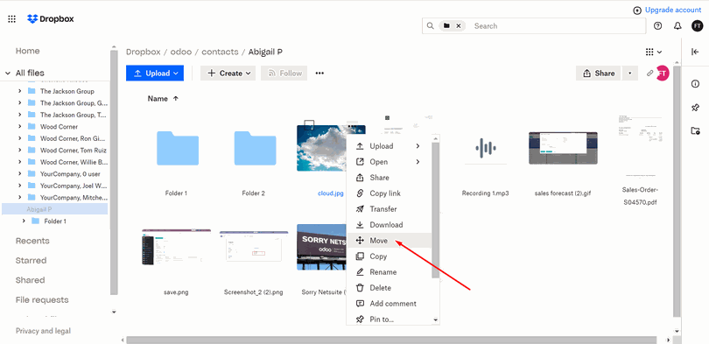Expand The Jackson Group folder
This screenshot has height=344, width=709.
[19, 91]
